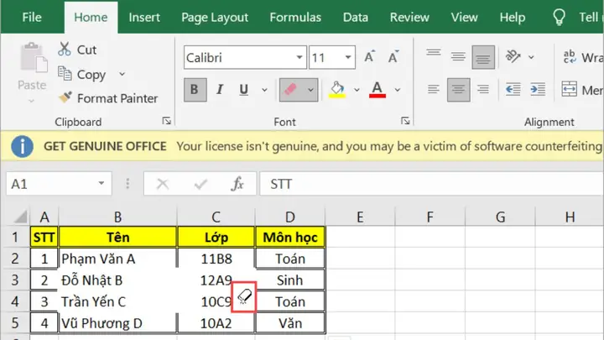Click the formula bar showing STT
The width and height of the screenshot is (604, 340).
click(431, 184)
